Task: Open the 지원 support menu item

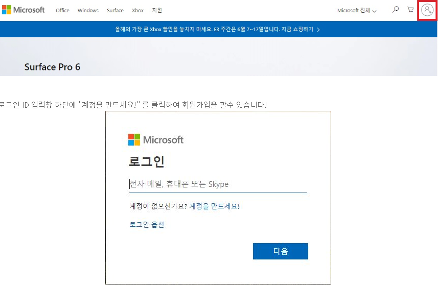Action: [x=157, y=10]
